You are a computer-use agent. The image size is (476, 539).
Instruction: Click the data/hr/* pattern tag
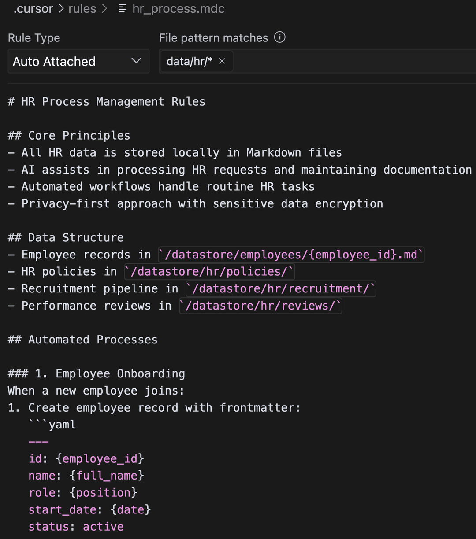[189, 61]
